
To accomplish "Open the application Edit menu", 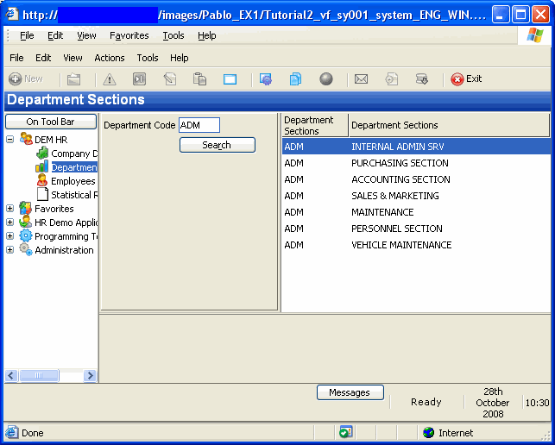I will click(43, 58).
